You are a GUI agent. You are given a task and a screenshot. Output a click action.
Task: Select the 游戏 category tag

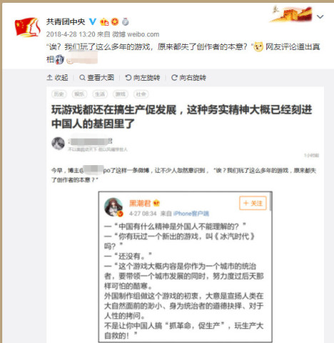click(x=121, y=94)
